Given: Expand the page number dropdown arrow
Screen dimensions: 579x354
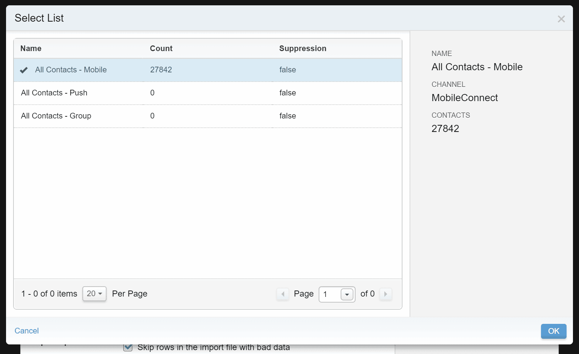Looking at the screenshot, I should pyautogui.click(x=347, y=294).
